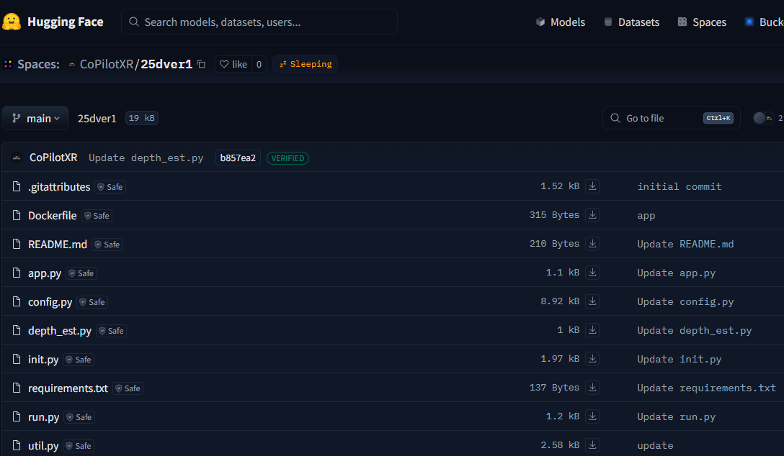Open the like count showing 0
The width and height of the screenshot is (784, 456).
259,64
